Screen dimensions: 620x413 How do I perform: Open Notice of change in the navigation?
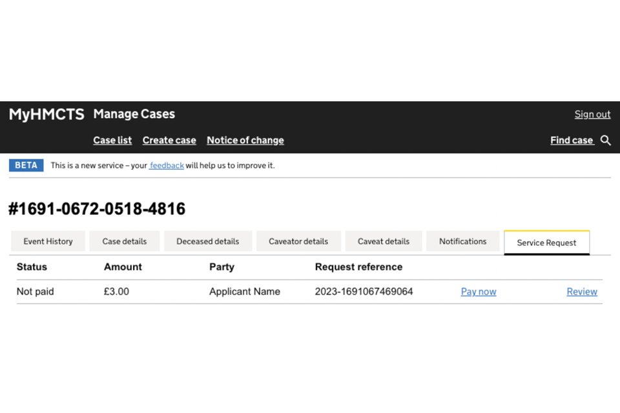click(x=245, y=140)
